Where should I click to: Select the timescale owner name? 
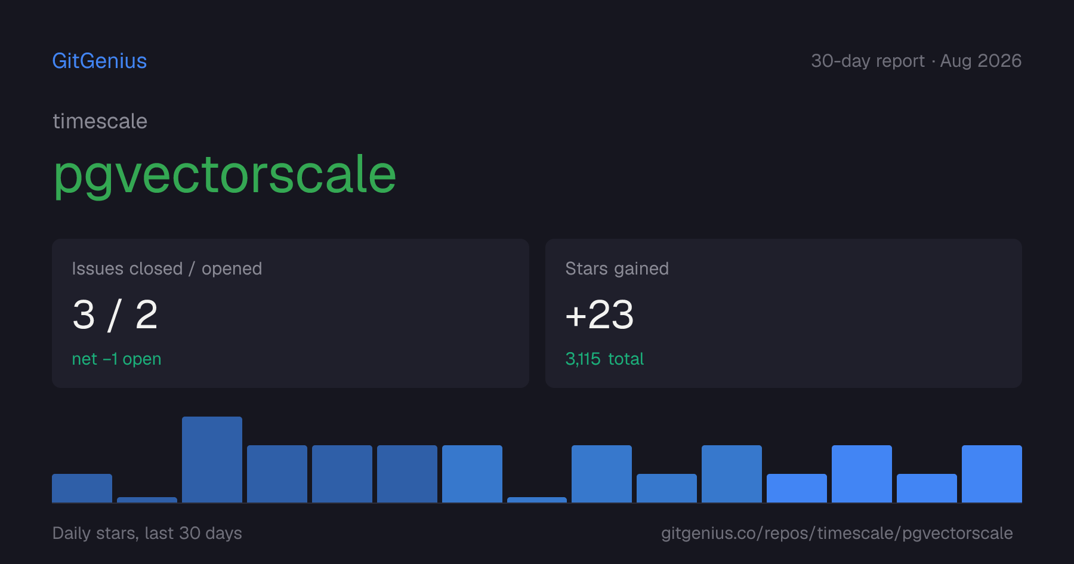point(100,121)
